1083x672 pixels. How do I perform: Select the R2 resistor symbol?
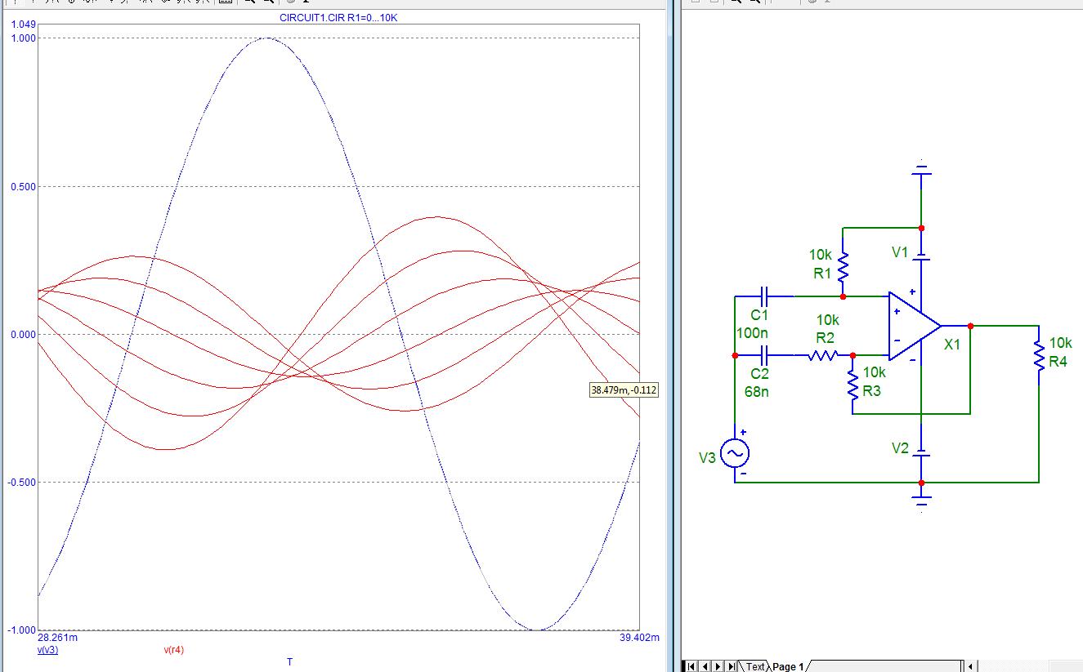823,355
